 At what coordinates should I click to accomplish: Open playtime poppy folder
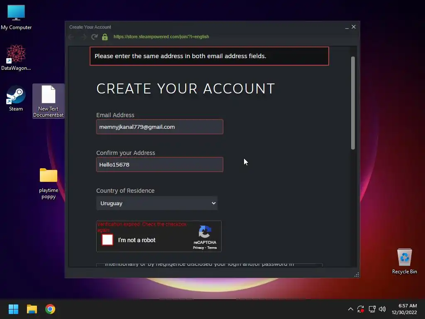click(x=49, y=184)
